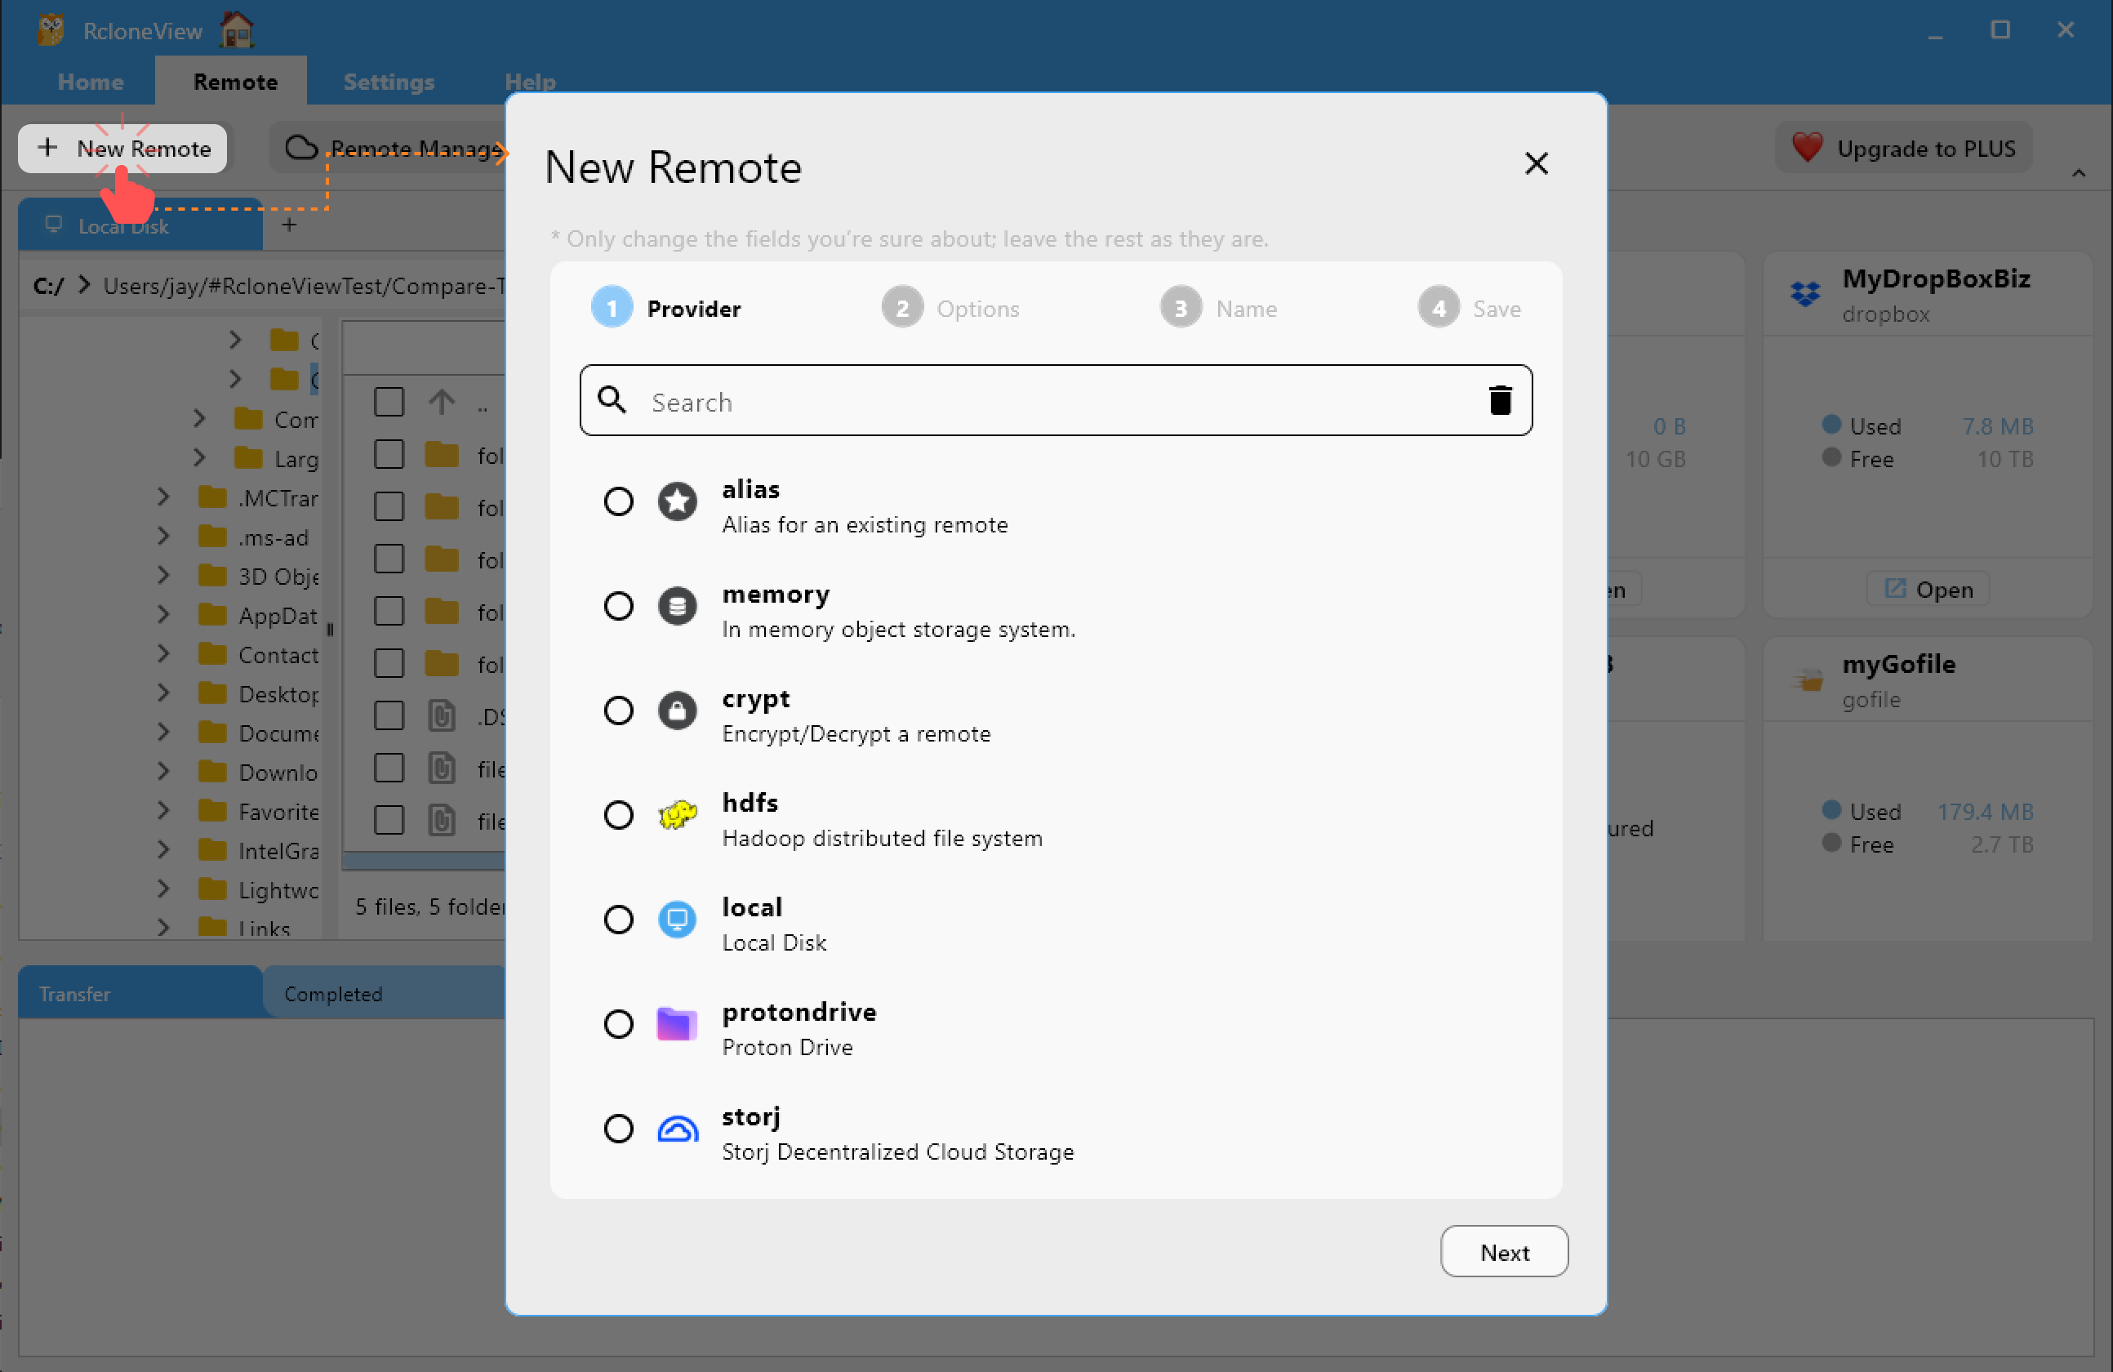Click the Lightwc folder in tree
The height and width of the screenshot is (1372, 2113).
278,890
